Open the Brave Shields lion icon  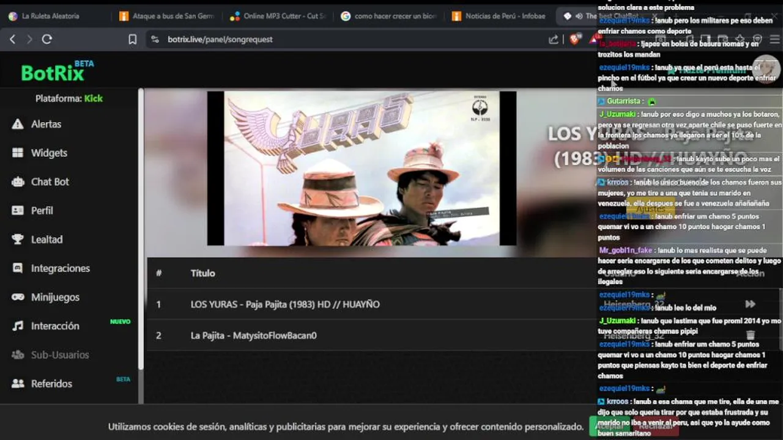(x=574, y=39)
